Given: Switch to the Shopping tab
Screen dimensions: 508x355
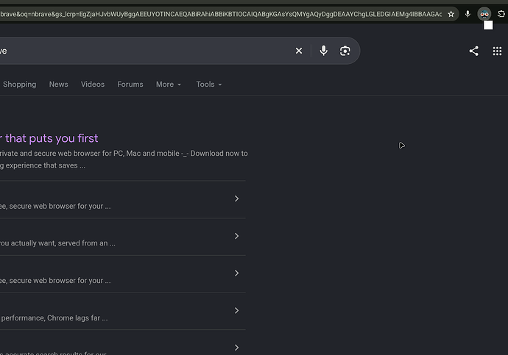Looking at the screenshot, I should (x=19, y=85).
